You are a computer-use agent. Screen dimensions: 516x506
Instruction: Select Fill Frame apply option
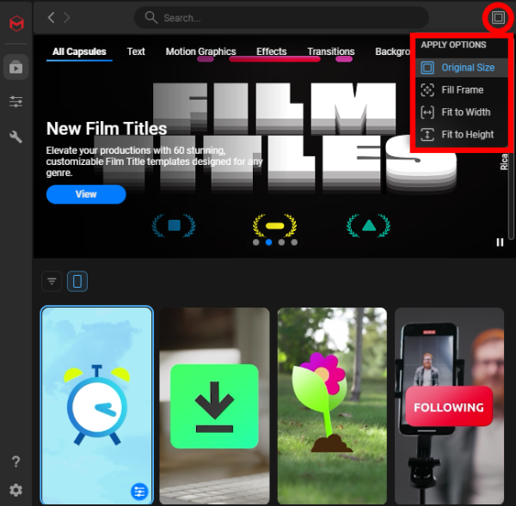coord(461,89)
